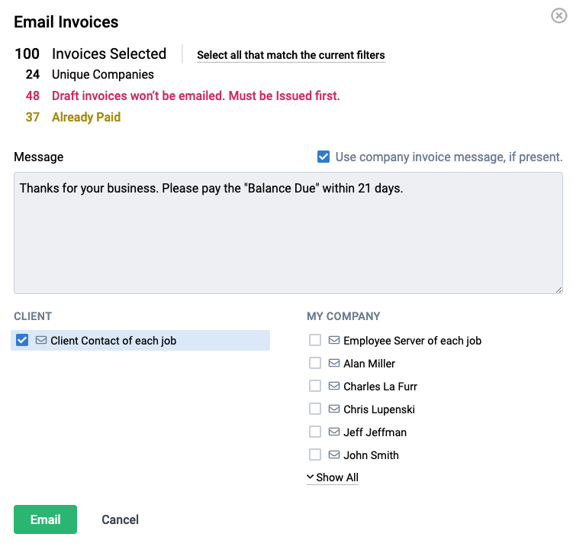
Task: Uncheck Use company invoice message option
Action: click(324, 157)
